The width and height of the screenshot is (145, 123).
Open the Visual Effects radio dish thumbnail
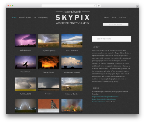(26, 62)
